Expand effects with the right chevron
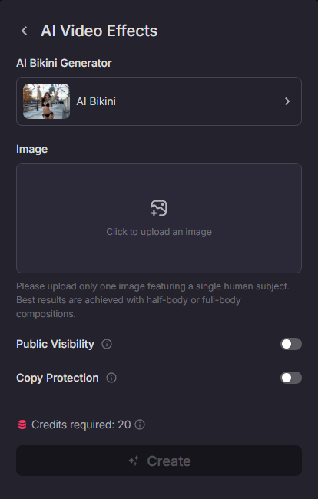Viewport: 318px width, 499px height. coord(287,101)
